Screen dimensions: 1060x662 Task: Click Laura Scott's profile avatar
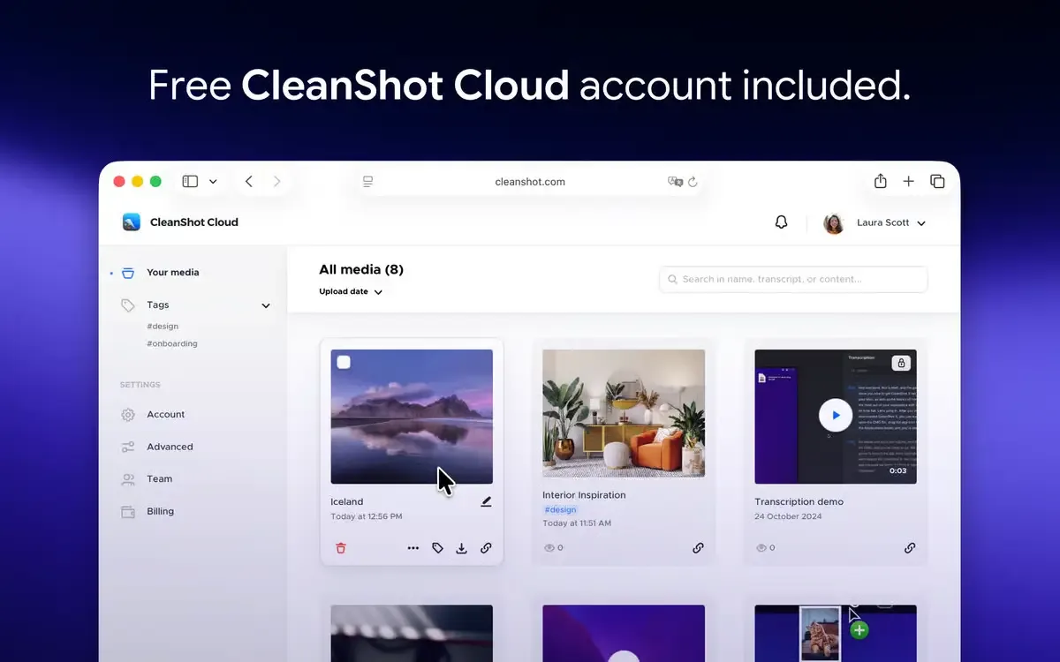click(x=834, y=223)
